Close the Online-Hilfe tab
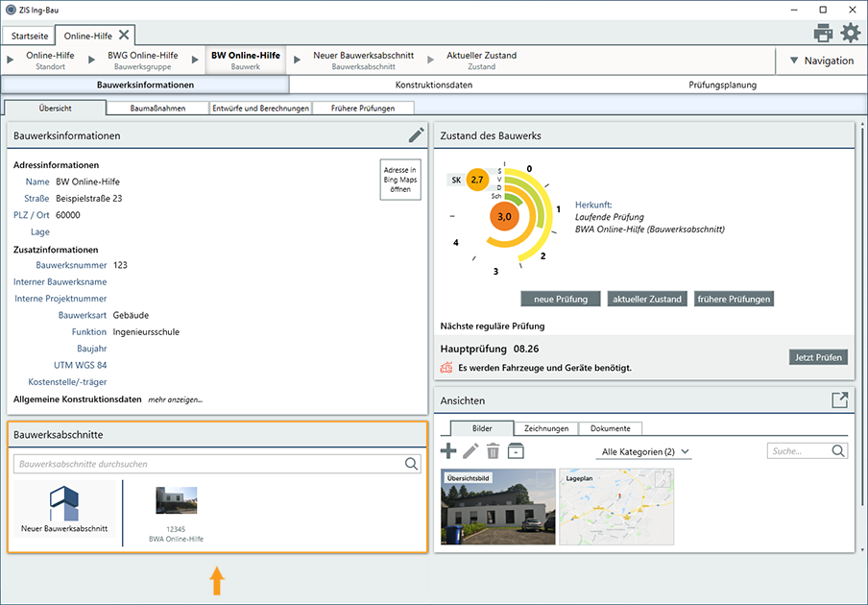 (124, 35)
